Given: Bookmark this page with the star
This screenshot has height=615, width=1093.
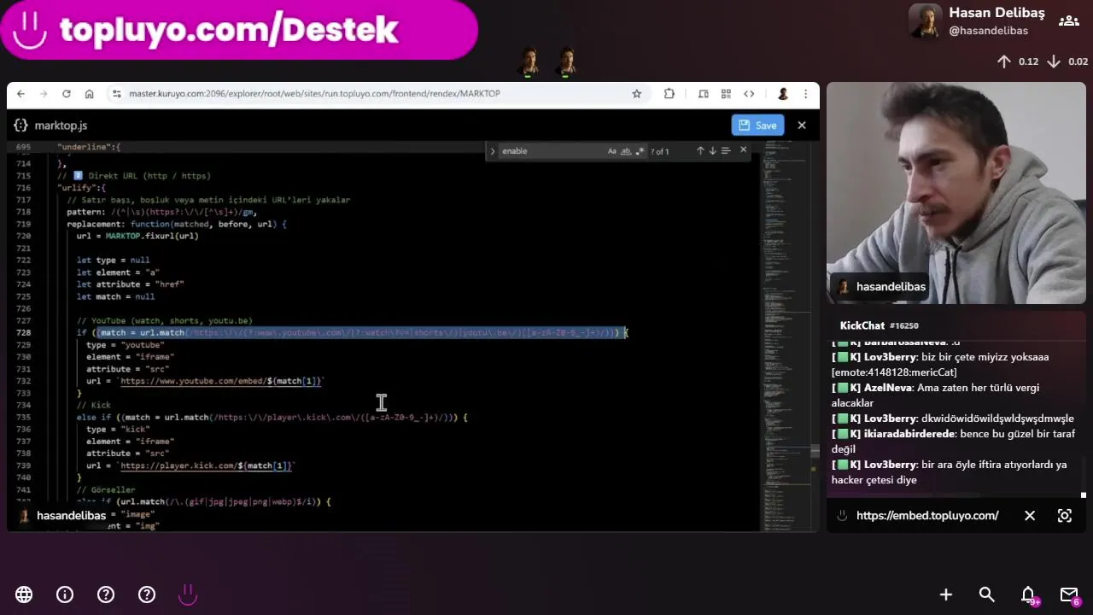Looking at the screenshot, I should tap(636, 94).
